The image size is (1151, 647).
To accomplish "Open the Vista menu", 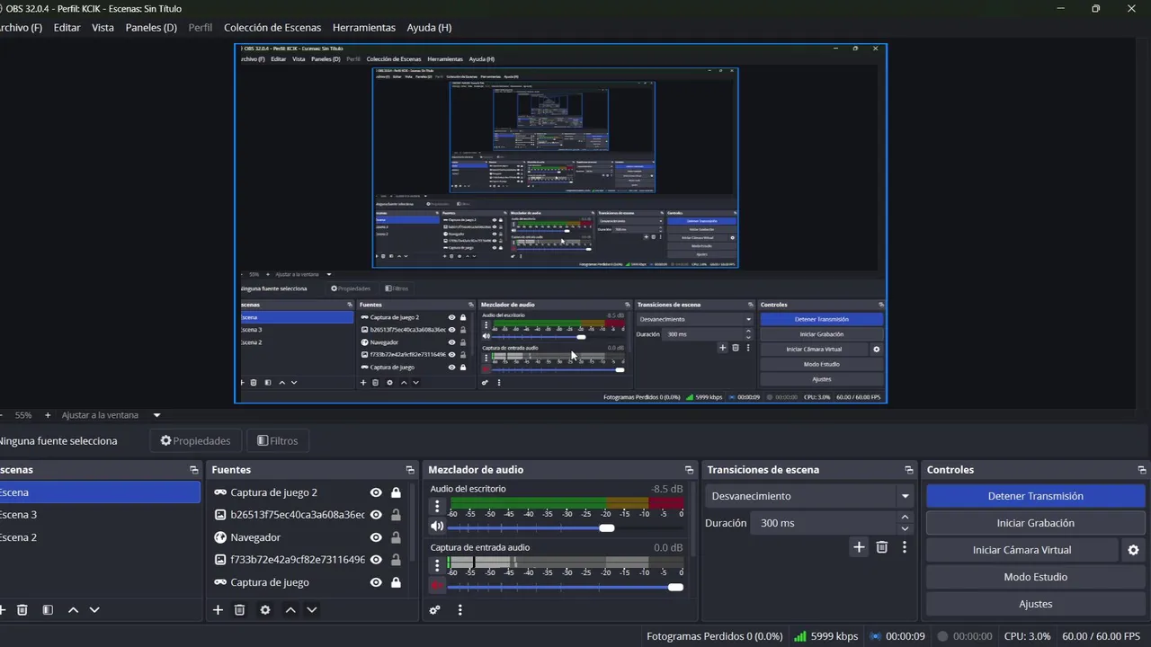I will coord(103,28).
